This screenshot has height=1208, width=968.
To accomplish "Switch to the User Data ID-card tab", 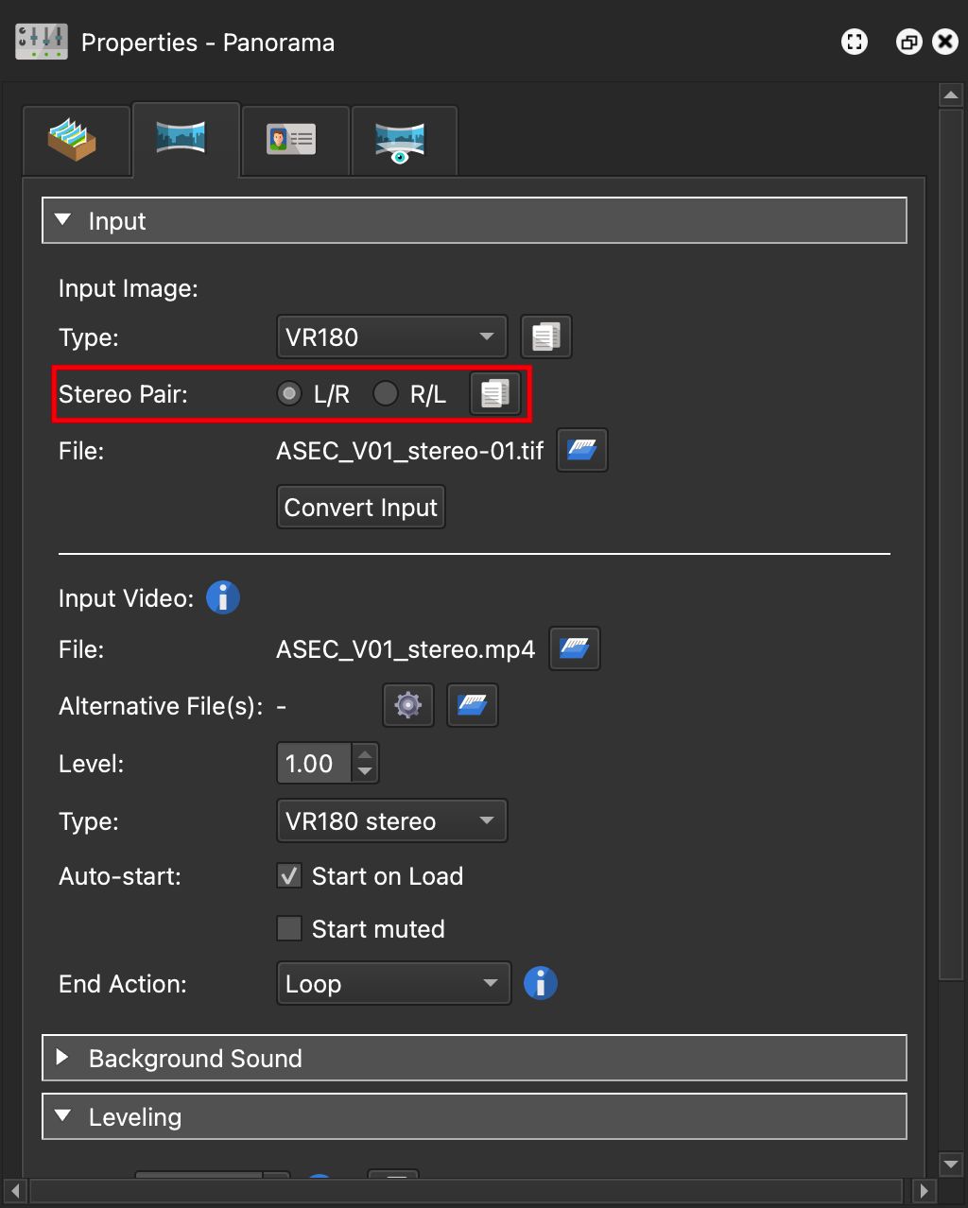I will tap(295, 139).
